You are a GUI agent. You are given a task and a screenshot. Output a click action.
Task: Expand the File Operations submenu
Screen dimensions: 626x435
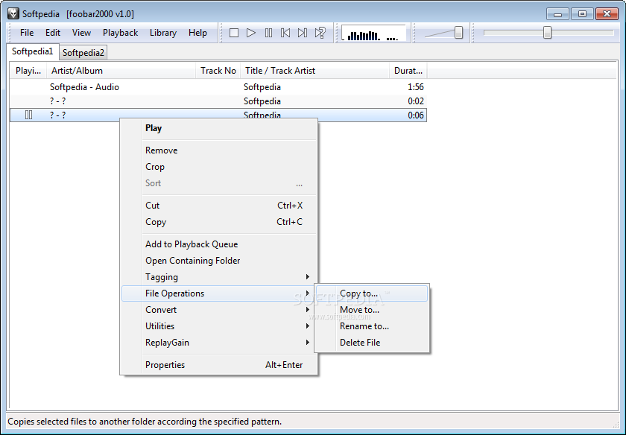[x=219, y=293]
